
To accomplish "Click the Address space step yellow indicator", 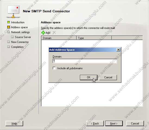I will [9, 27].
